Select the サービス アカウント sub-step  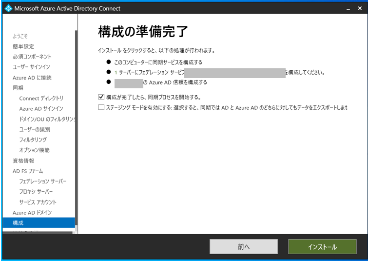38,202
